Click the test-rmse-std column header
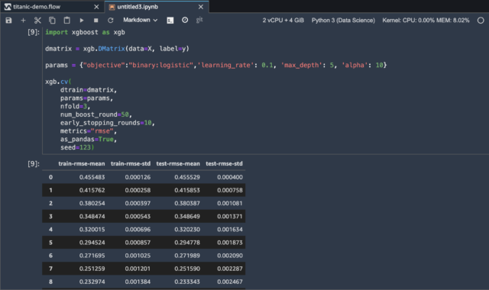 (224, 163)
